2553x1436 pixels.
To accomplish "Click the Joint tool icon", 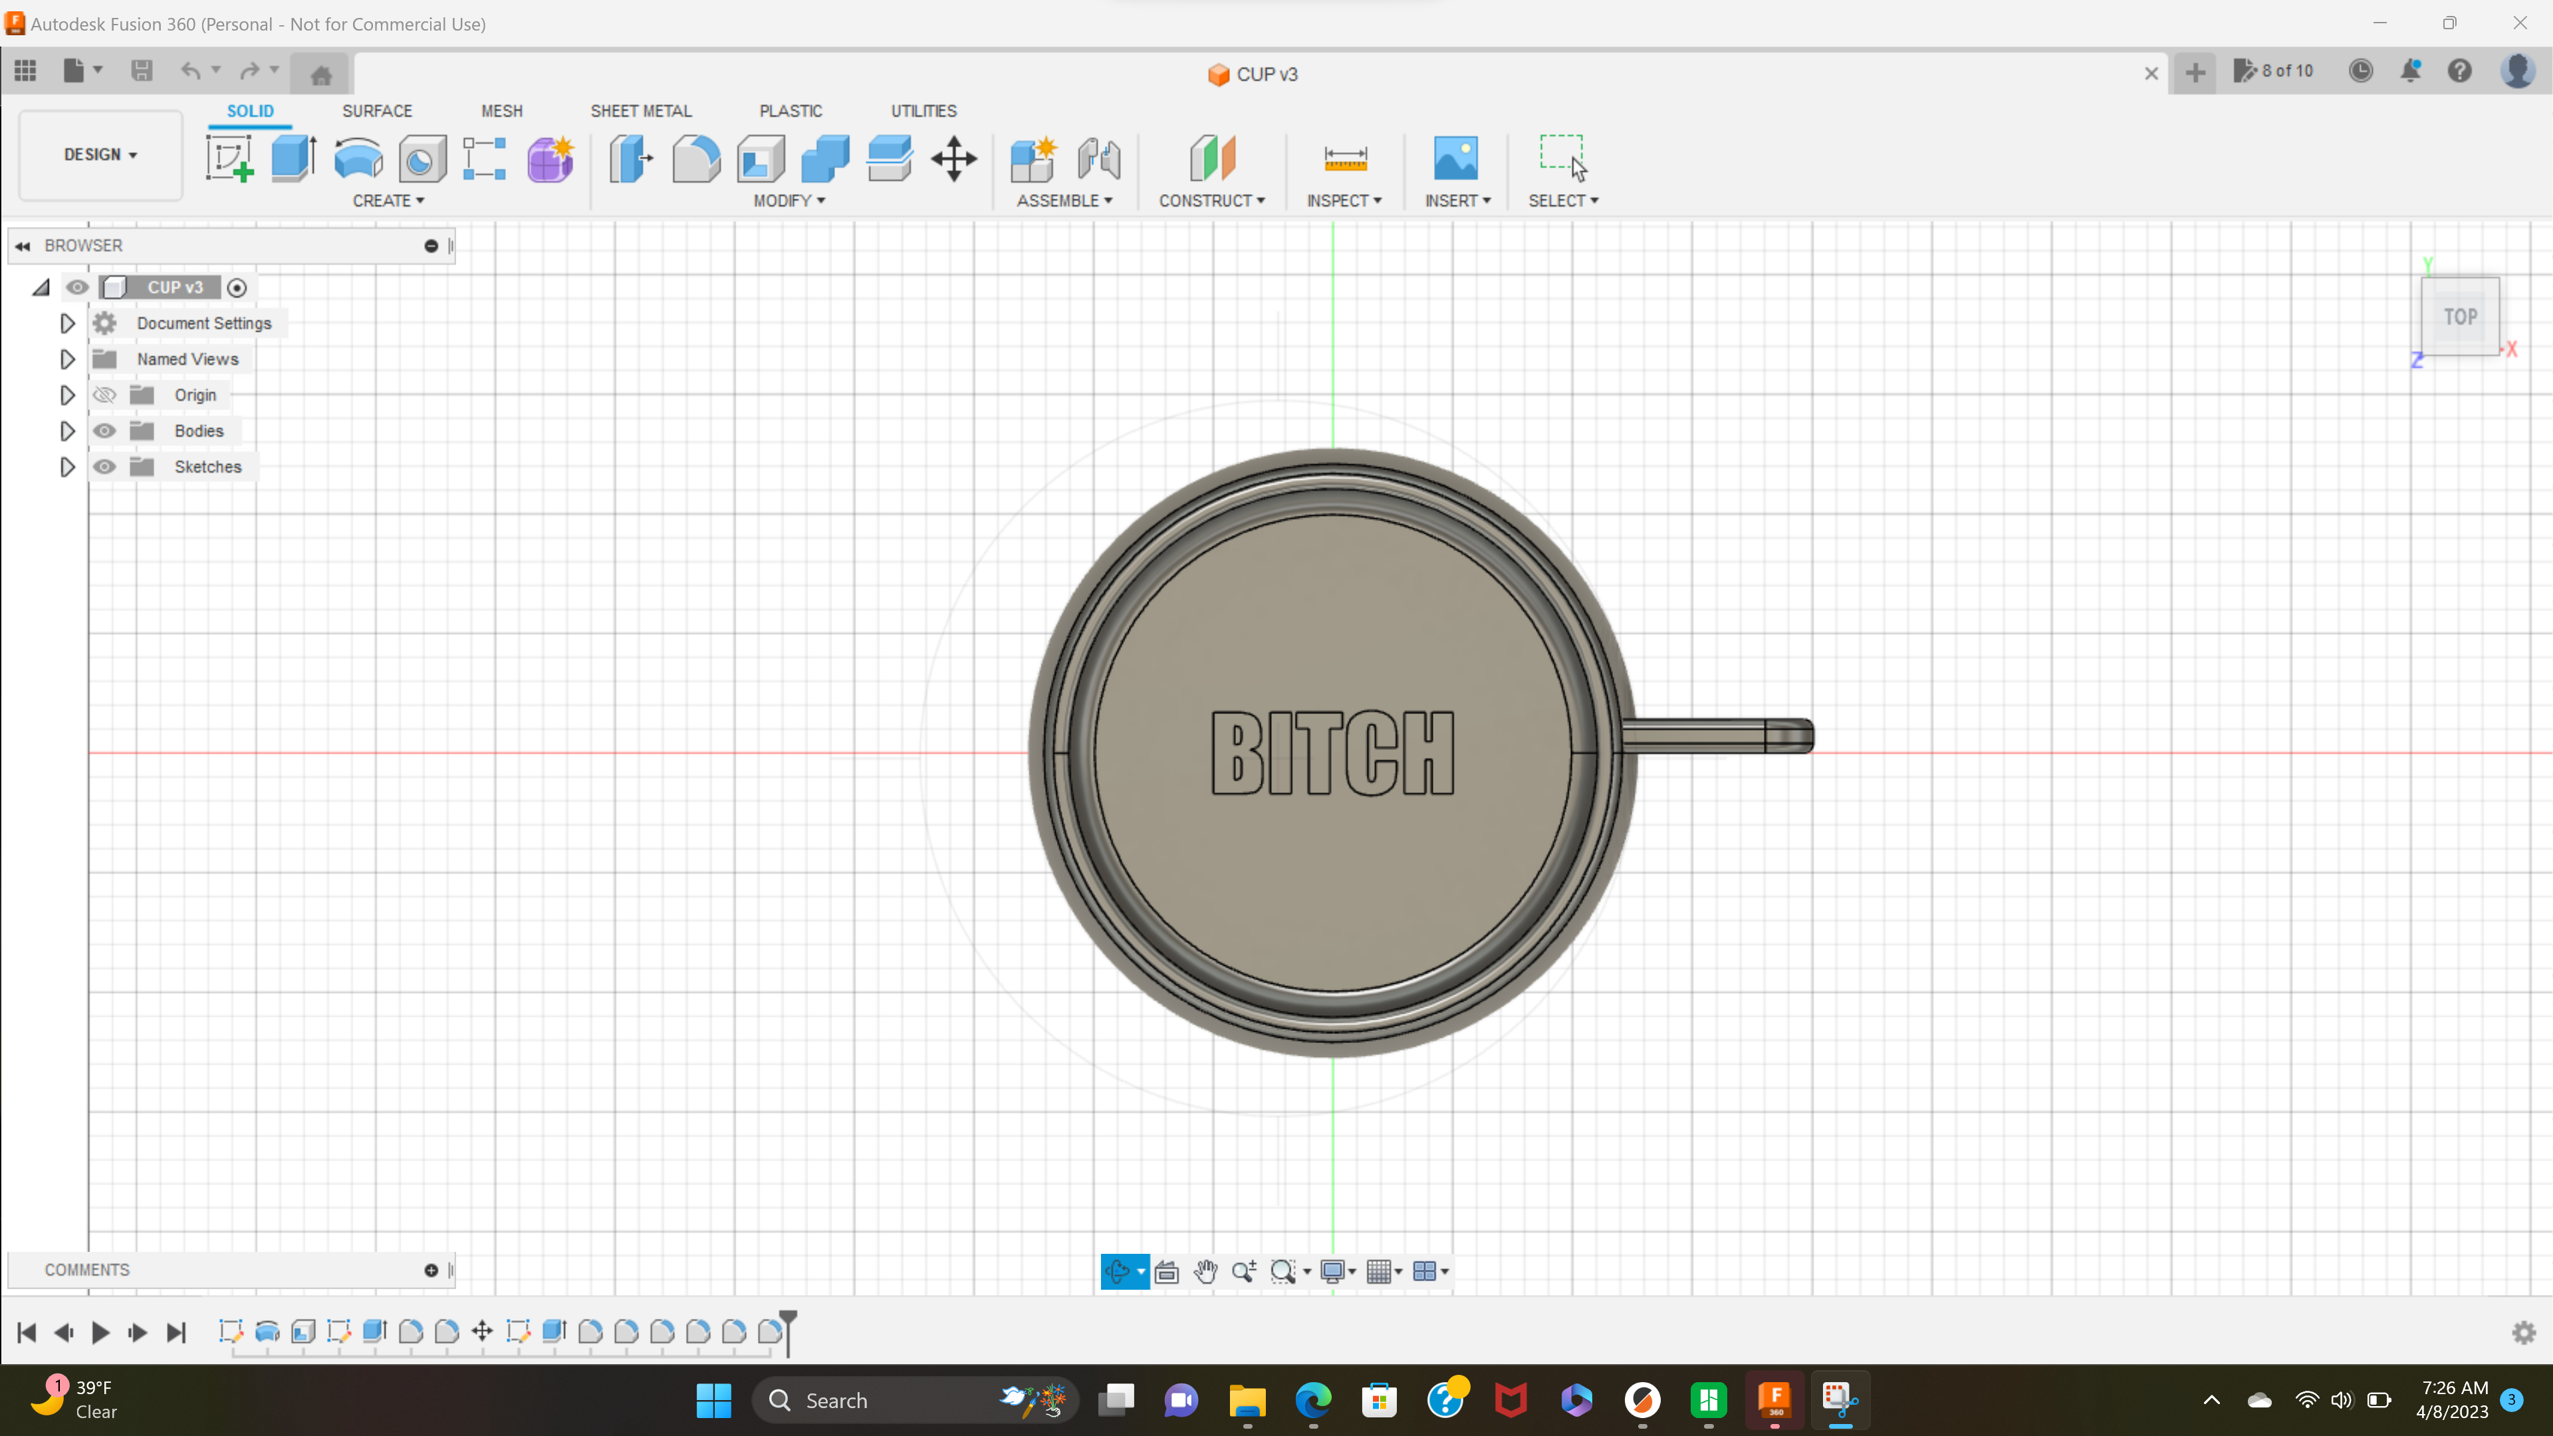I will point(1099,159).
